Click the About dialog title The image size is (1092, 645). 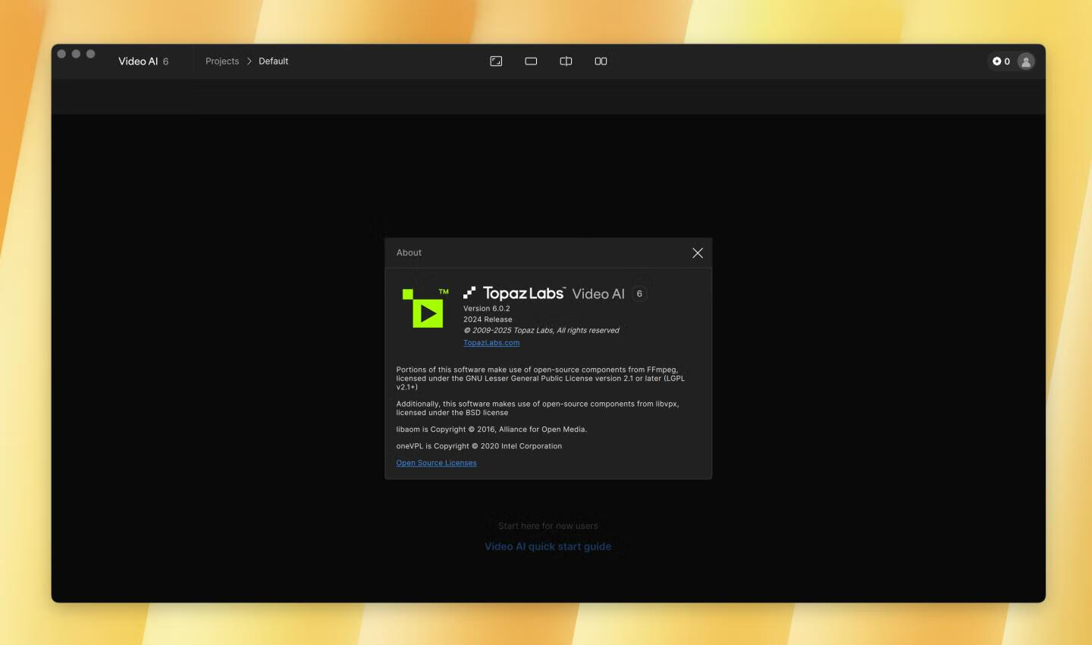click(x=409, y=253)
